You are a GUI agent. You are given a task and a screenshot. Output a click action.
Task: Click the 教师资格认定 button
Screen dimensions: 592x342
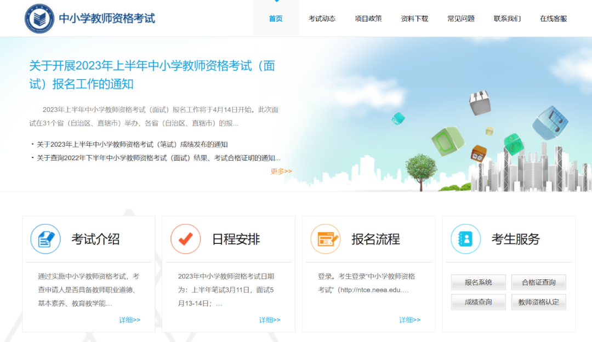538,302
